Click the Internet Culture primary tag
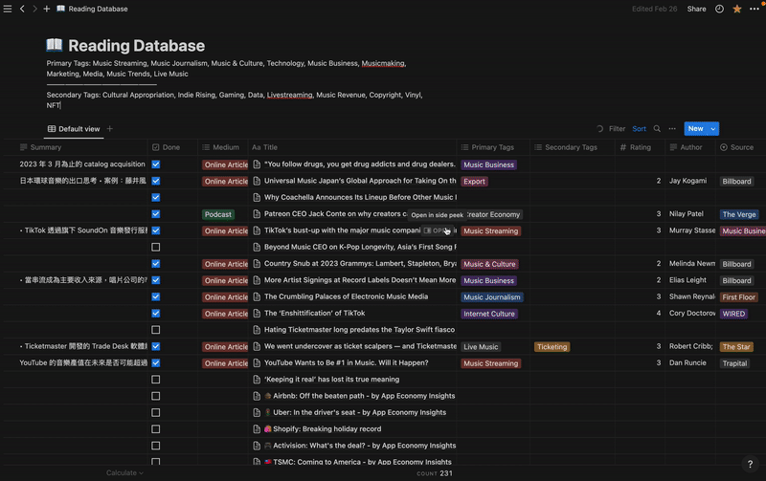 click(x=489, y=314)
